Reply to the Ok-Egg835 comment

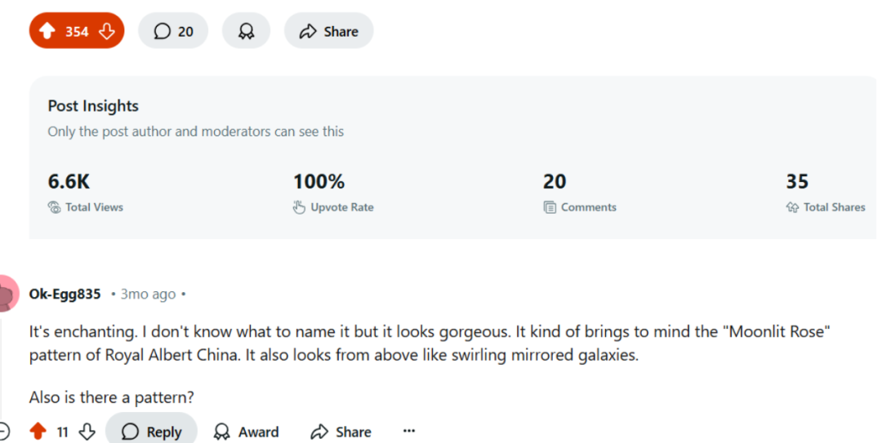pos(151,432)
